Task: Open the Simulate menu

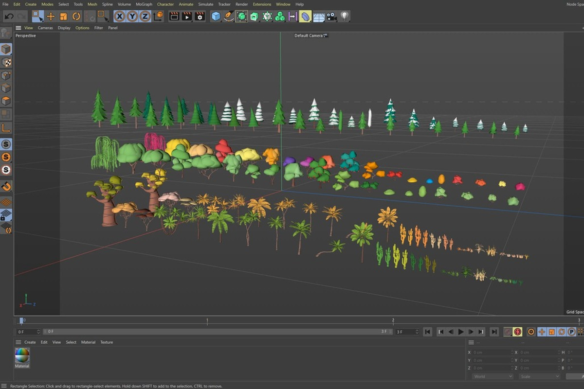Action: [x=205, y=4]
